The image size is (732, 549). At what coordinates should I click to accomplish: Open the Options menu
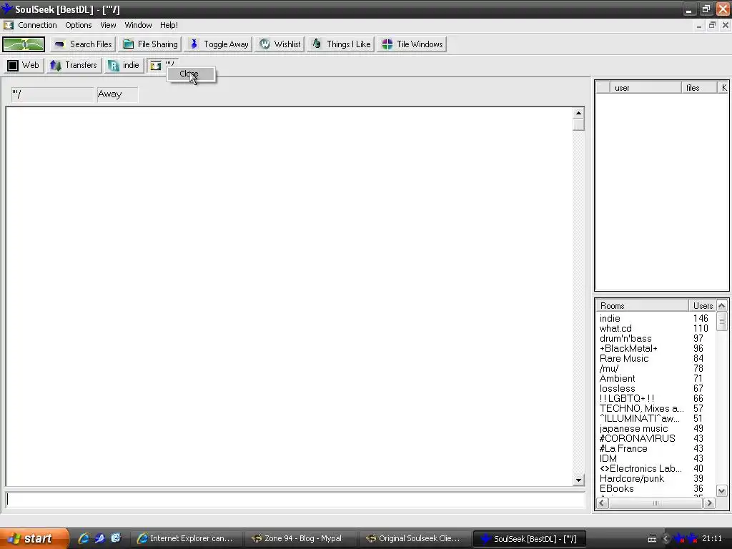[78, 25]
